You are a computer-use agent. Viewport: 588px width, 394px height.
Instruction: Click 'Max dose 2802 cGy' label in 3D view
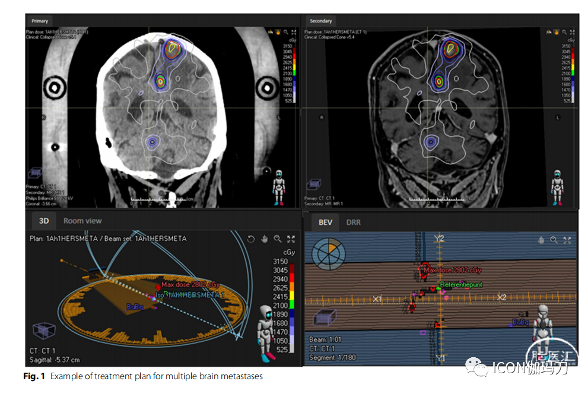190,285
